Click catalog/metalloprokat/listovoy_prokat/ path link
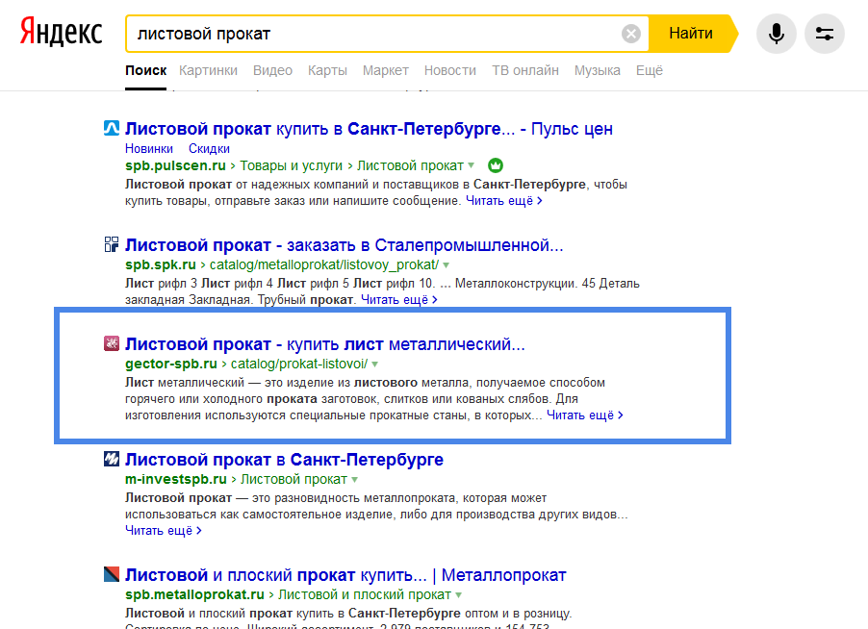The height and width of the screenshot is (629, 868). (x=324, y=264)
